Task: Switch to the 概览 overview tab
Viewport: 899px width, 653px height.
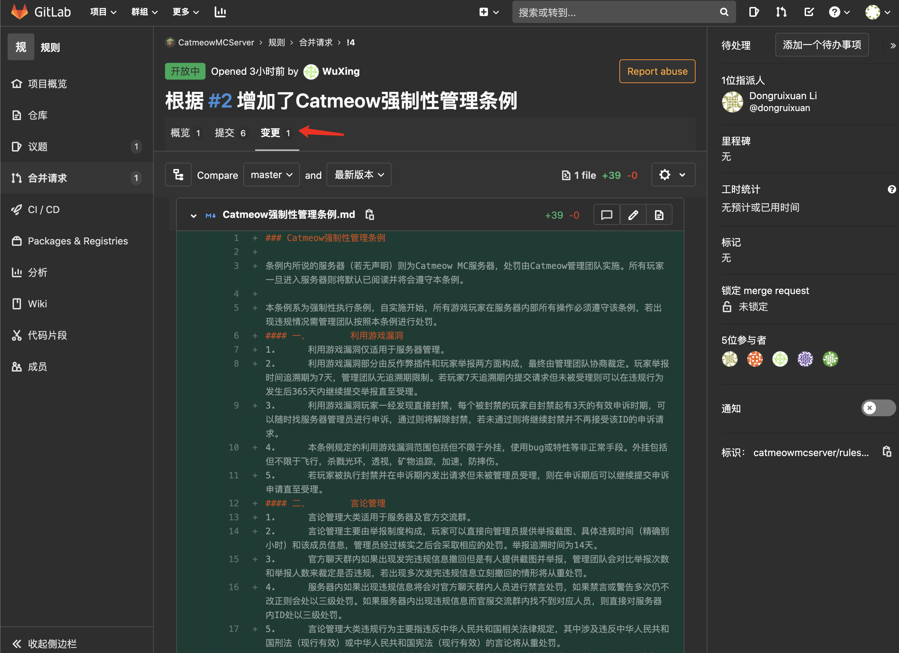Action: (185, 133)
